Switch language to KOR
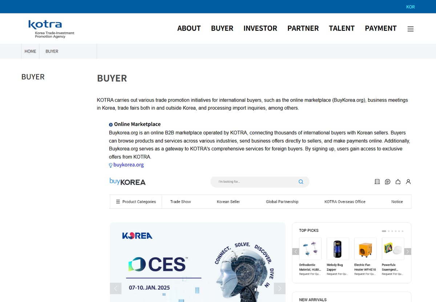The height and width of the screenshot is (302, 436). click(x=411, y=7)
